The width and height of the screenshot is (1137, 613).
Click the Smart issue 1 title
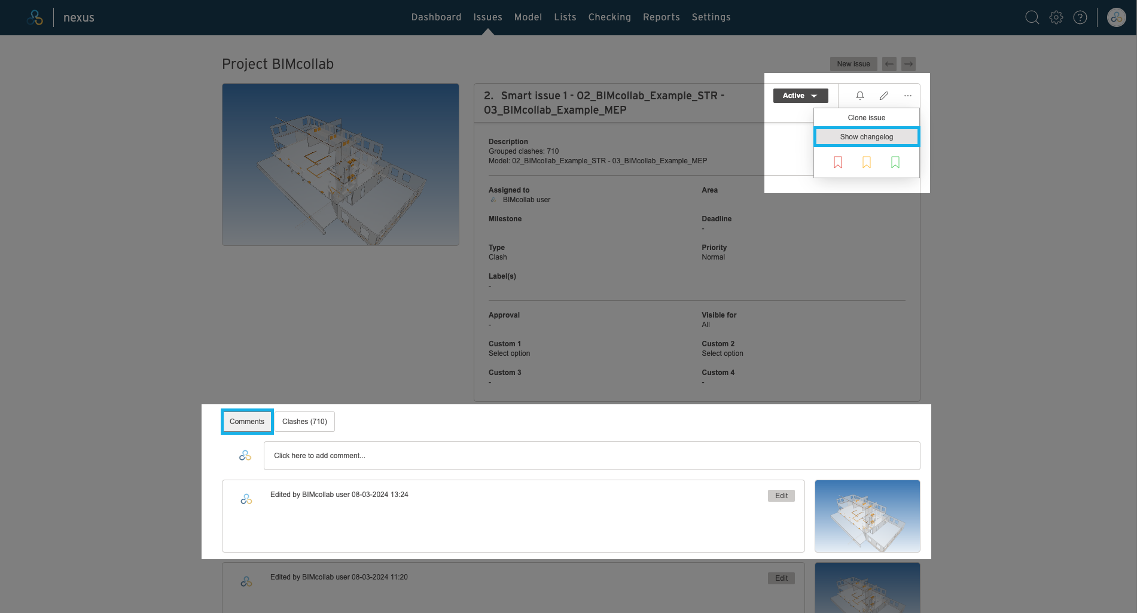coord(604,103)
